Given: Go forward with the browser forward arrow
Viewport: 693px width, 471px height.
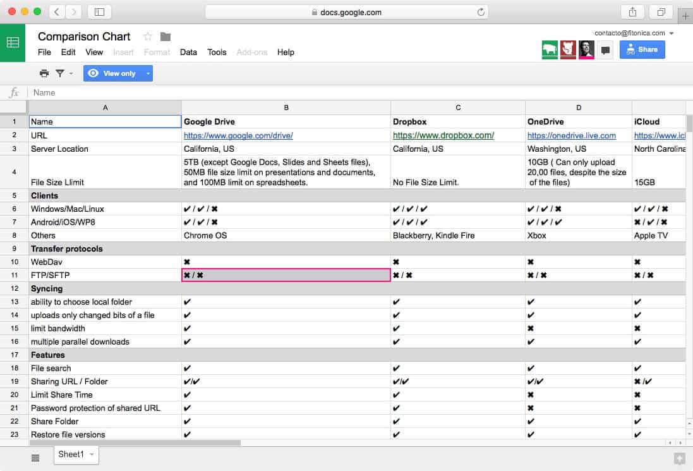Looking at the screenshot, I should pyautogui.click(x=73, y=12).
